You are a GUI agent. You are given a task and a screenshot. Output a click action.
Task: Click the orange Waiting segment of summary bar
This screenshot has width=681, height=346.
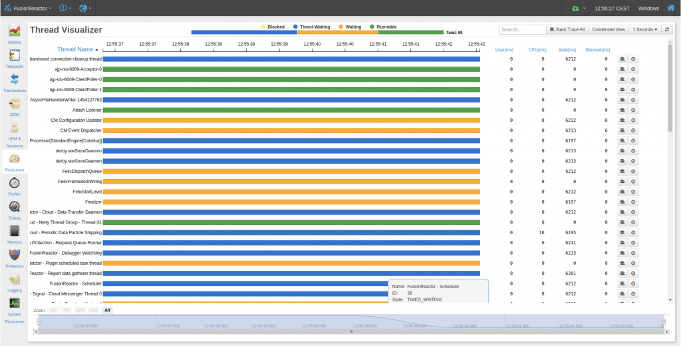[x=337, y=32]
